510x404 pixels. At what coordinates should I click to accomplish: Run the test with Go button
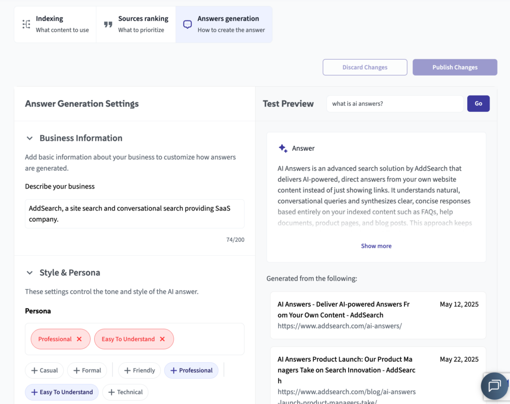click(x=478, y=103)
